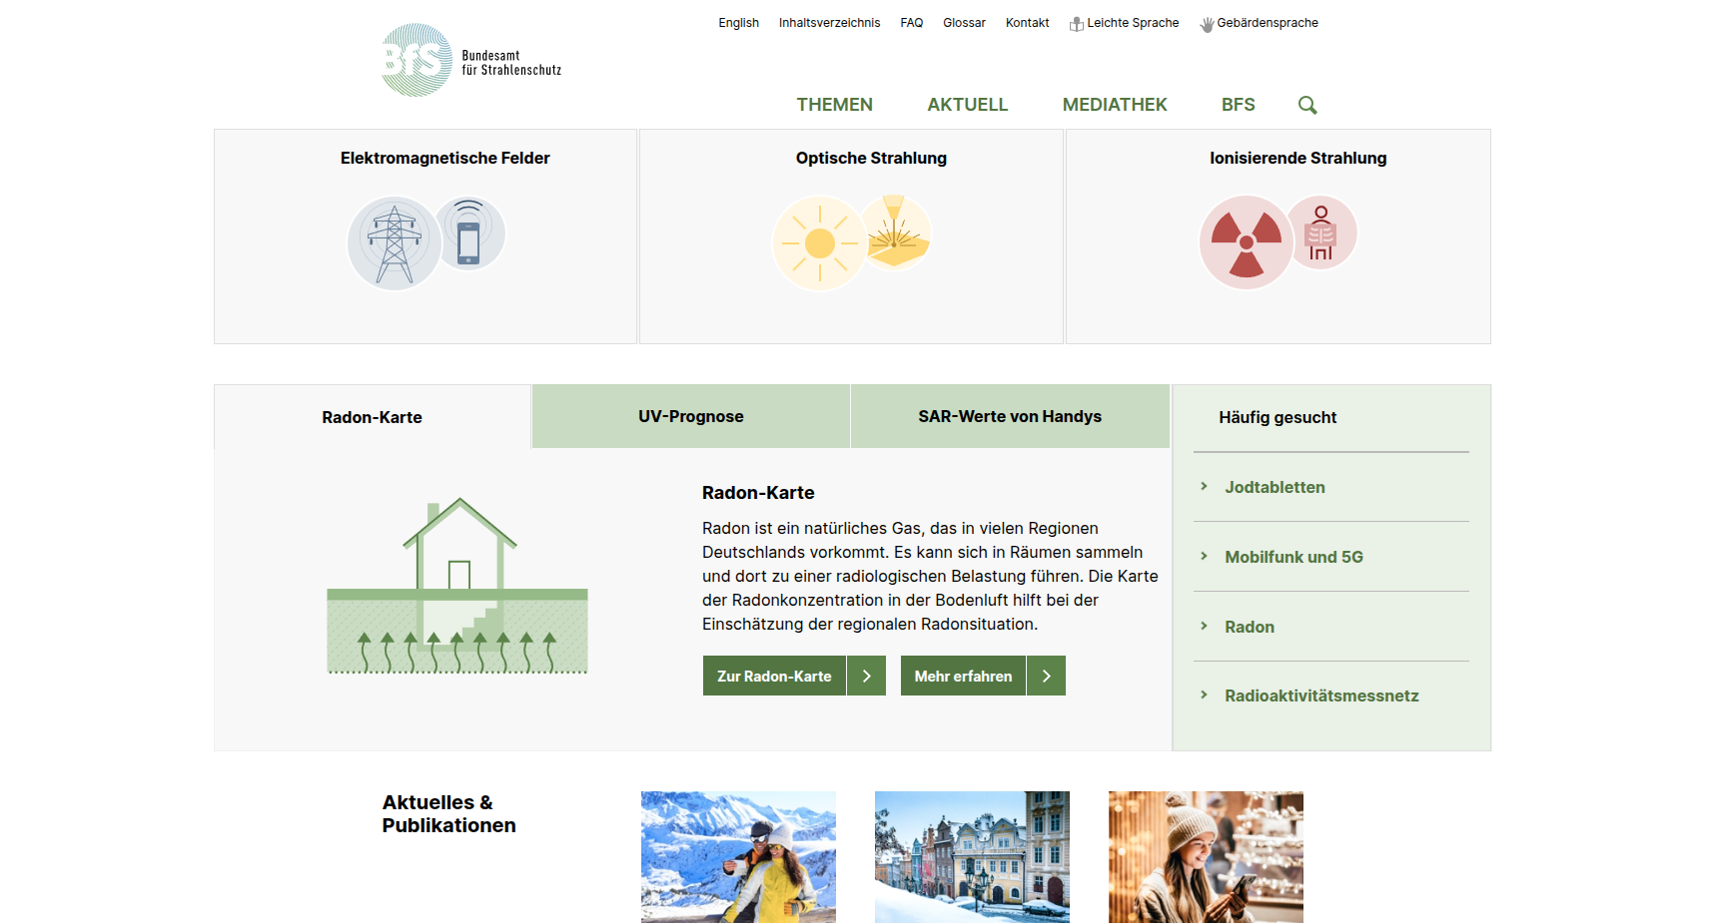Image resolution: width=1710 pixels, height=923 pixels.
Task: Open the MEDIATHEK main menu
Action: pyautogui.click(x=1115, y=105)
